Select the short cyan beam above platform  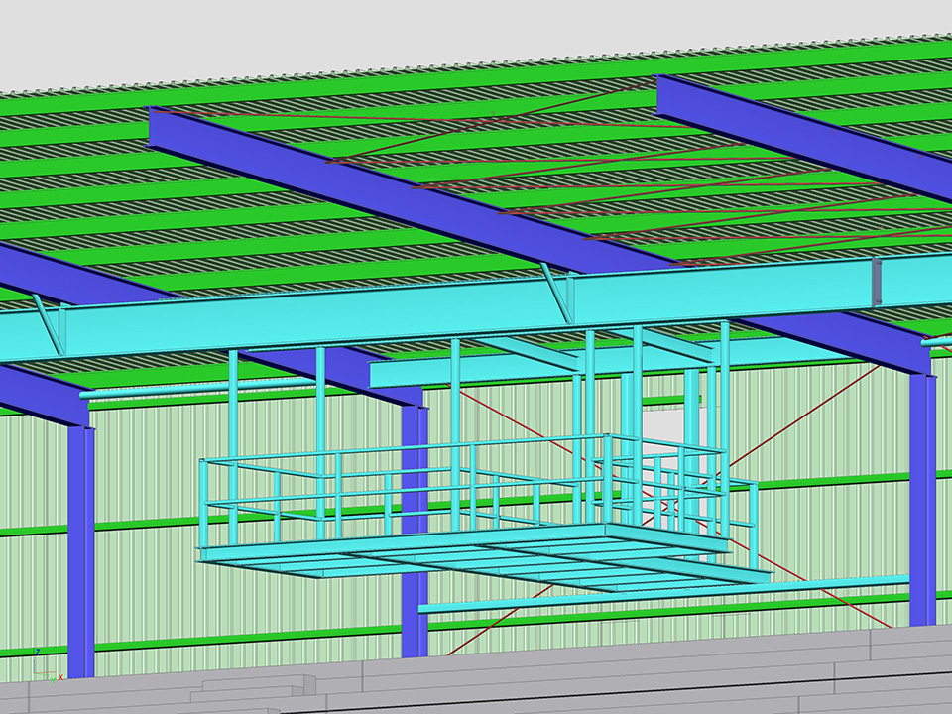pos(466,371)
